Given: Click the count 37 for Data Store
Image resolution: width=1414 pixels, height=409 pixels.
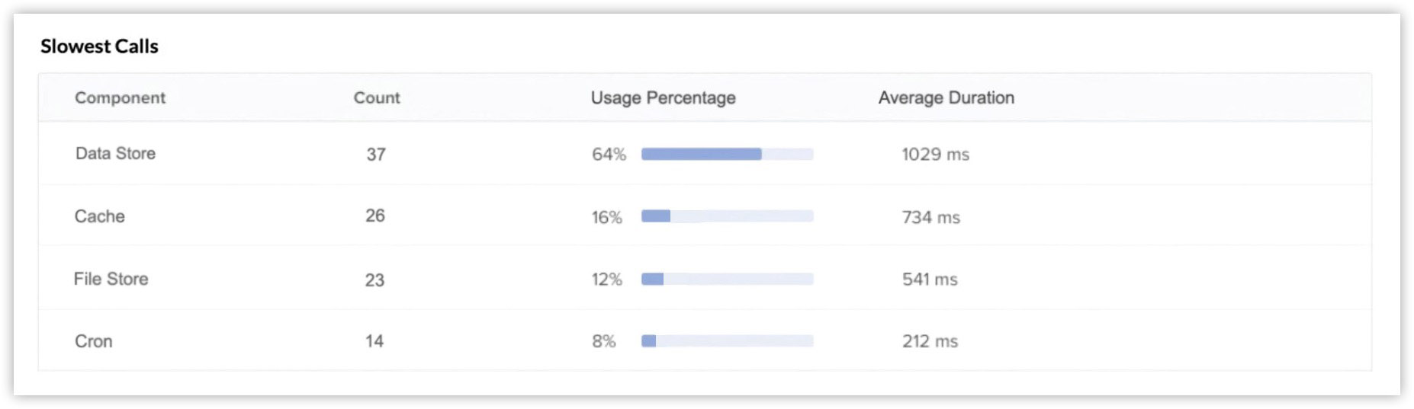Looking at the screenshot, I should pyautogui.click(x=376, y=154).
